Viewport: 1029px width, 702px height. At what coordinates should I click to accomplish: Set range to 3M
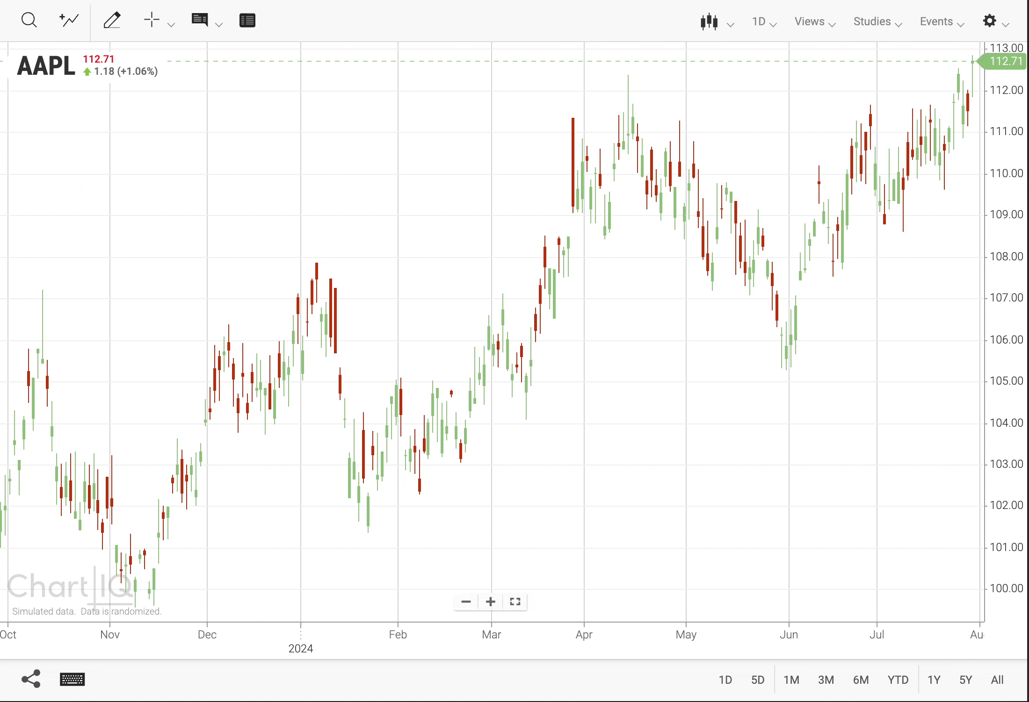pyautogui.click(x=826, y=680)
